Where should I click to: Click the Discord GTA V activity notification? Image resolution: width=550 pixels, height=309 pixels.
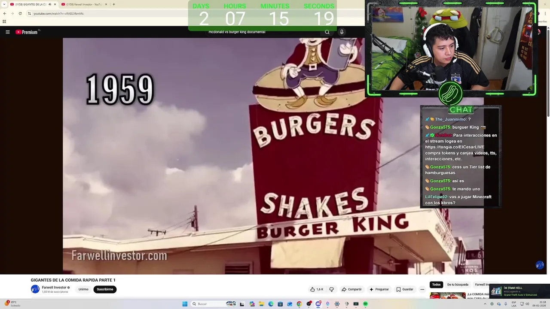pyautogui.click(x=520, y=291)
